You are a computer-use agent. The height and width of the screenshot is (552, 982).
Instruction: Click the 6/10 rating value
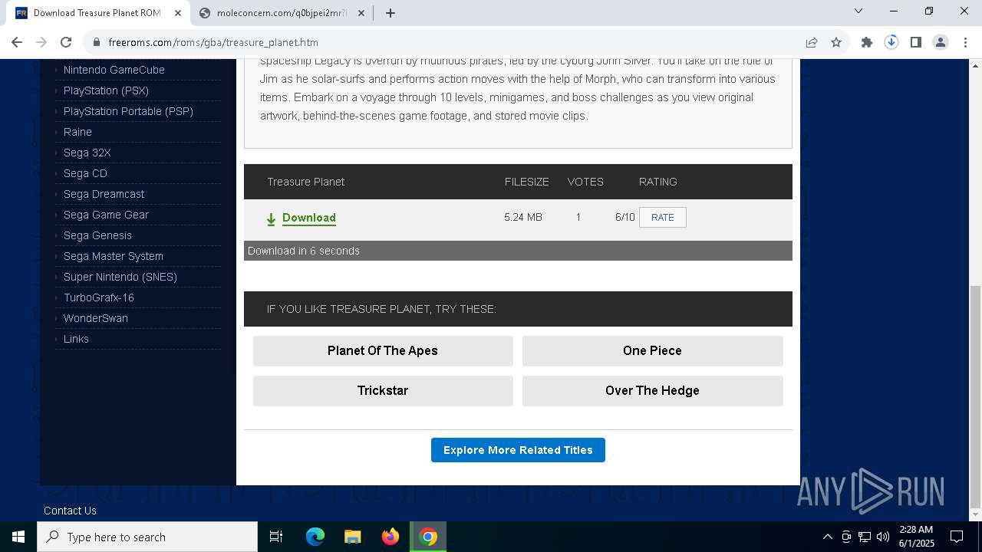coord(625,218)
